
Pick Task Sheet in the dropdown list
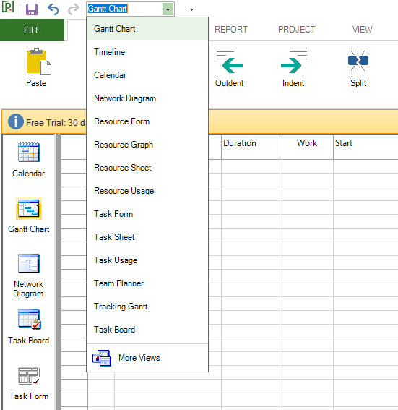pos(147,237)
